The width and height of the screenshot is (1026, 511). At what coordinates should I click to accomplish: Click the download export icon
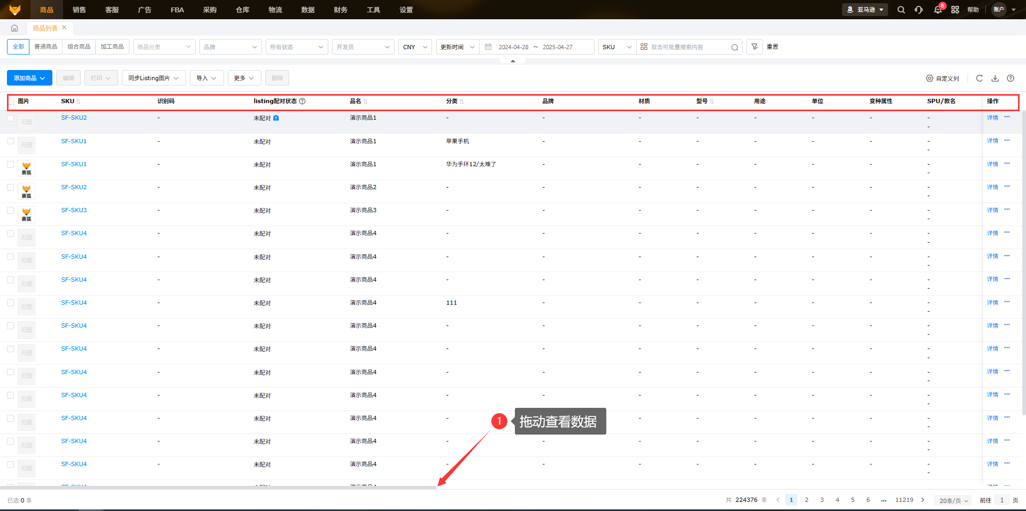tap(995, 78)
